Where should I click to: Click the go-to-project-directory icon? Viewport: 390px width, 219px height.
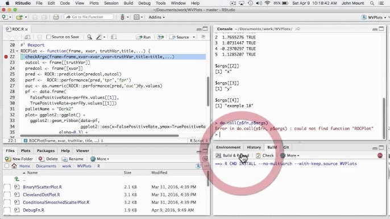point(198,166)
